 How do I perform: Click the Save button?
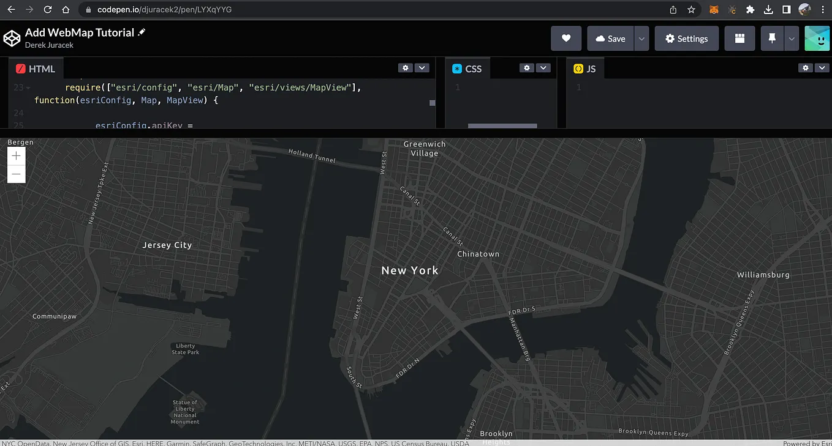click(x=610, y=38)
